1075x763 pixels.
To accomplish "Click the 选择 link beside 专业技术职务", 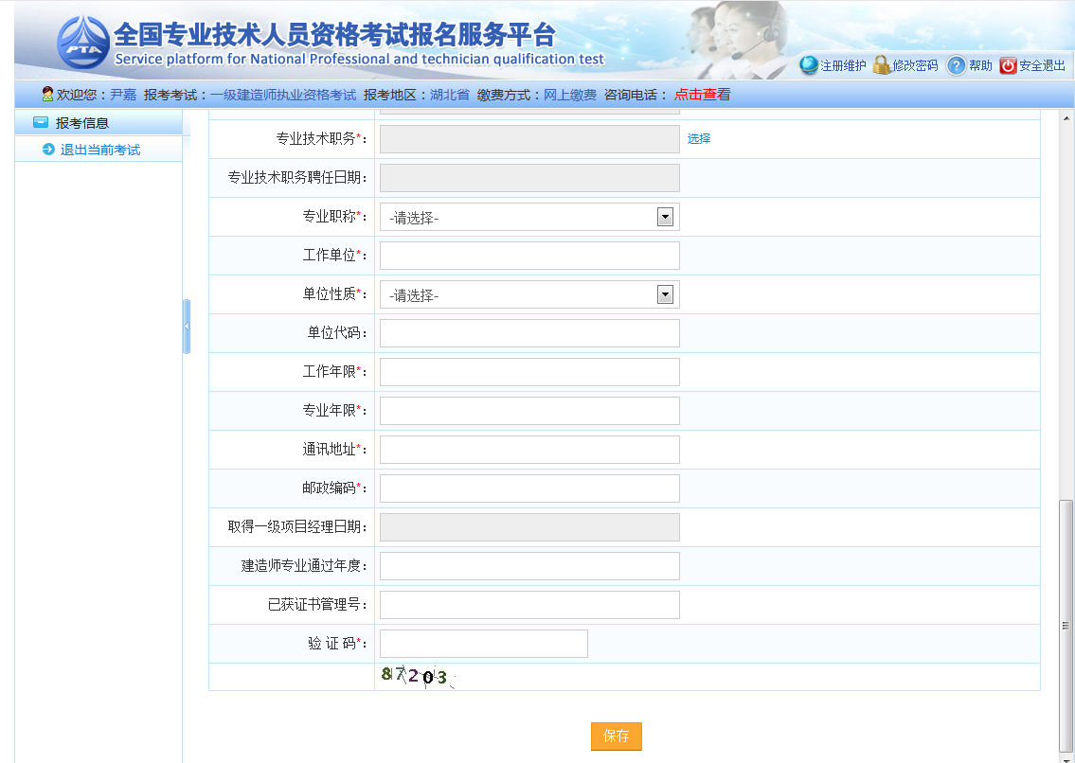I will 699,138.
